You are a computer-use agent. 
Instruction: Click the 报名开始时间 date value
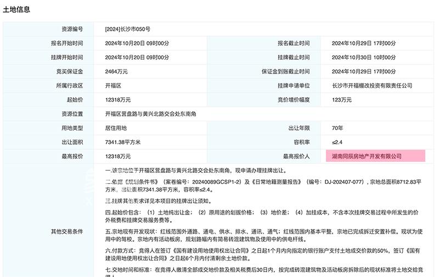coord(137,43)
